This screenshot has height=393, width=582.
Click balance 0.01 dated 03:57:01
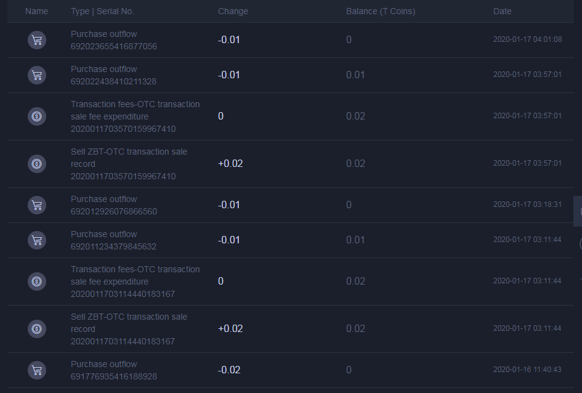click(x=355, y=75)
